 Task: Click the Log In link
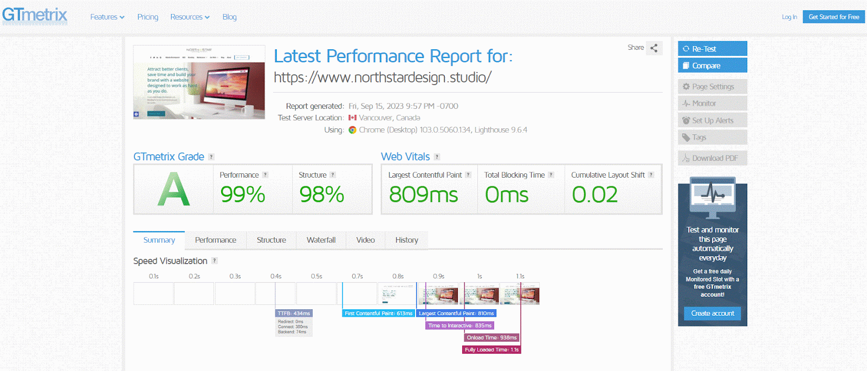click(x=789, y=17)
